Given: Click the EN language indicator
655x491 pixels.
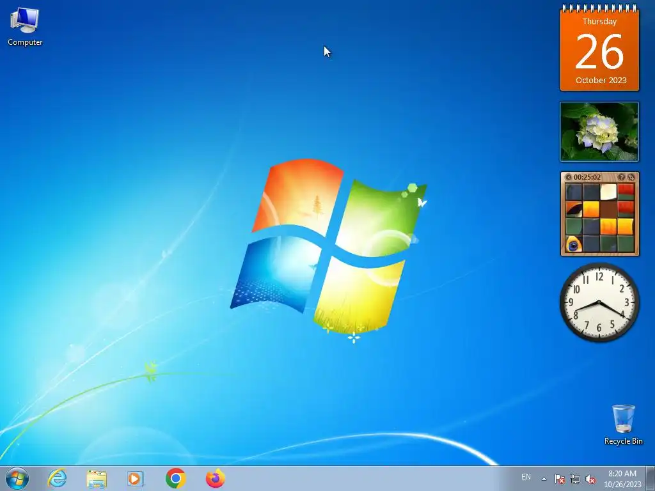Looking at the screenshot, I should [x=526, y=477].
